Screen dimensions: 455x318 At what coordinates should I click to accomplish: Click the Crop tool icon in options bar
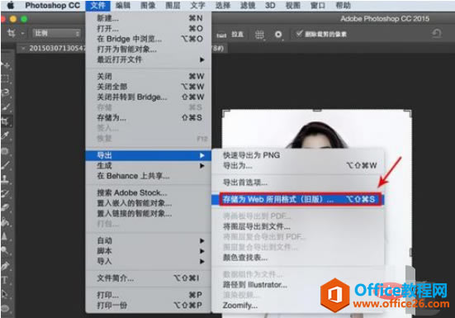pos(12,33)
